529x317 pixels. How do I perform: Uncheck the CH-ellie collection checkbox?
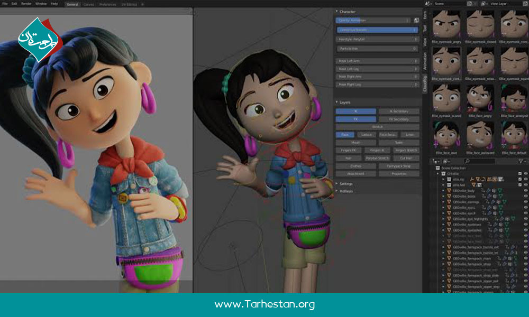520,173
